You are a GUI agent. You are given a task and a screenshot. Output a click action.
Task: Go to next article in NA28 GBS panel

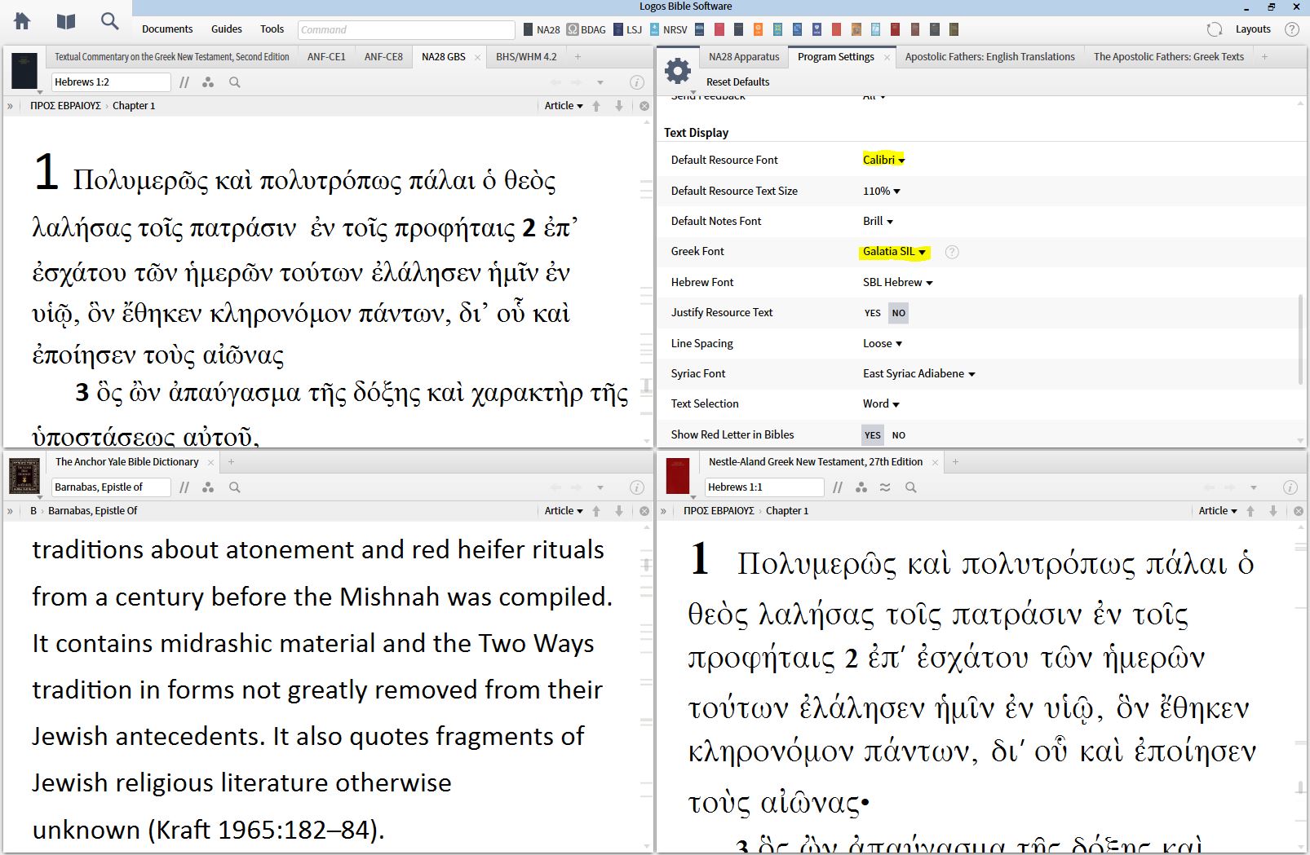click(619, 106)
